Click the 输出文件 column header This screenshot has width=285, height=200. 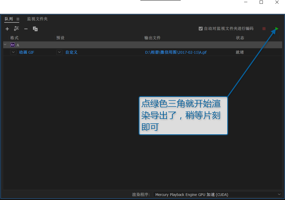(x=152, y=38)
